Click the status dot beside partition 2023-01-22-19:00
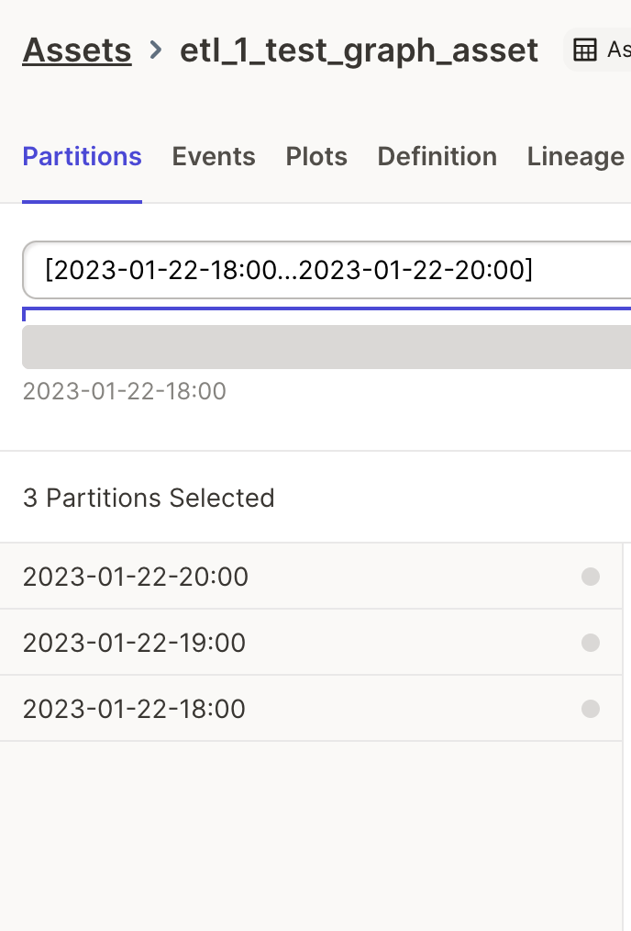The image size is (631, 931). click(x=590, y=642)
